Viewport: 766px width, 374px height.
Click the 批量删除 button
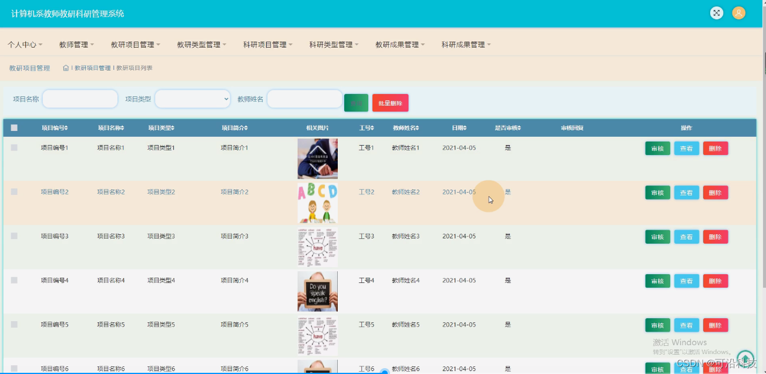click(390, 103)
